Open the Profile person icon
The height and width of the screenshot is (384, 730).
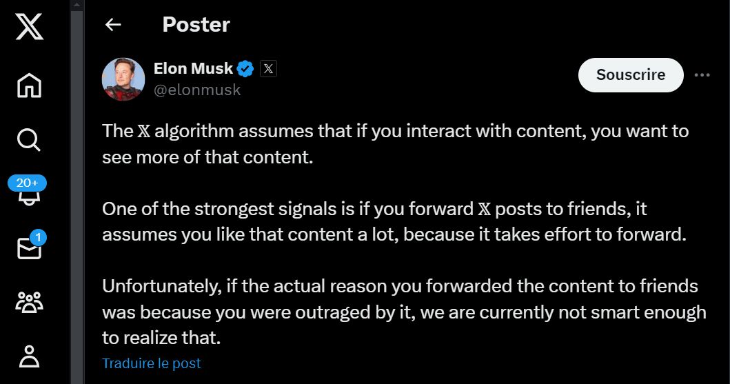30,356
